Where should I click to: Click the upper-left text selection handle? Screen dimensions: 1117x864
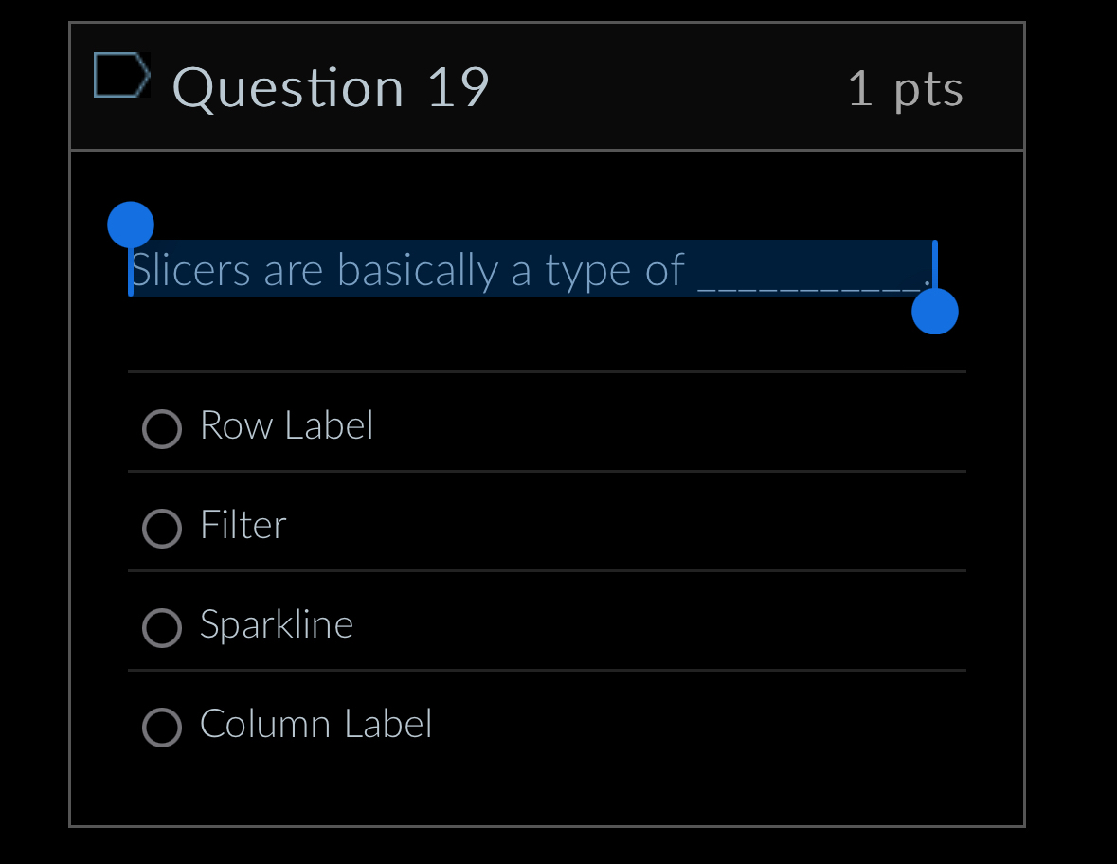coord(131,224)
